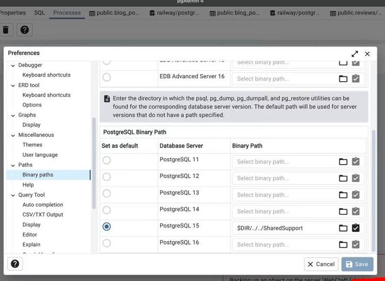Switch to the Properties tab
This screenshot has height=281, width=385.
(x=12, y=13)
